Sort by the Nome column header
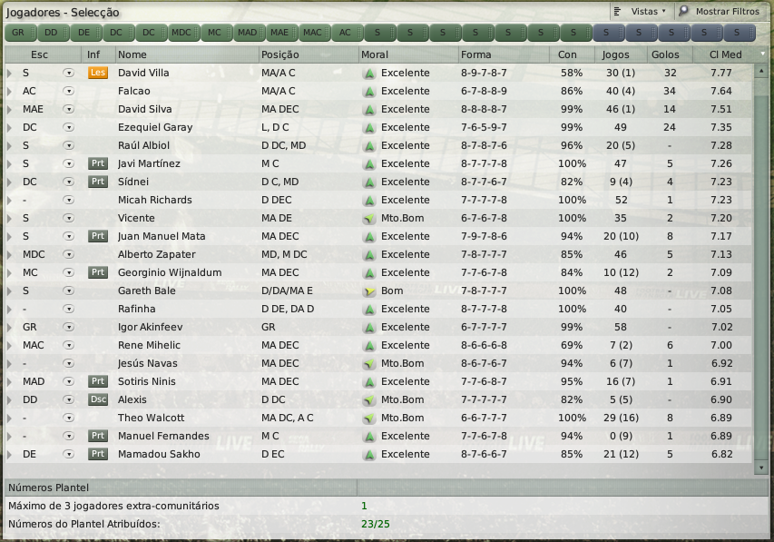 pyautogui.click(x=187, y=54)
